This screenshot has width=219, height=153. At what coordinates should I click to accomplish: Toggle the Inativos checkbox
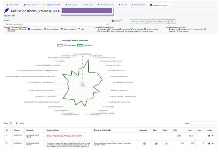(x=121, y=21)
